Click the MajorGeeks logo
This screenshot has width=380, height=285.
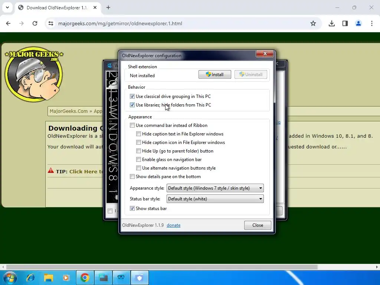[34, 74]
